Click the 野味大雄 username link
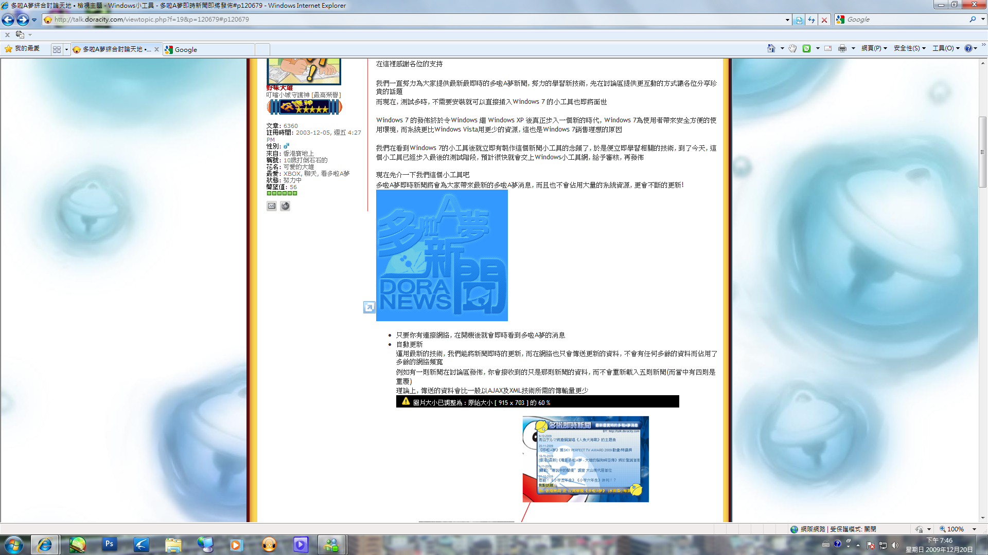Screen dimensions: 988x555 click(279, 88)
